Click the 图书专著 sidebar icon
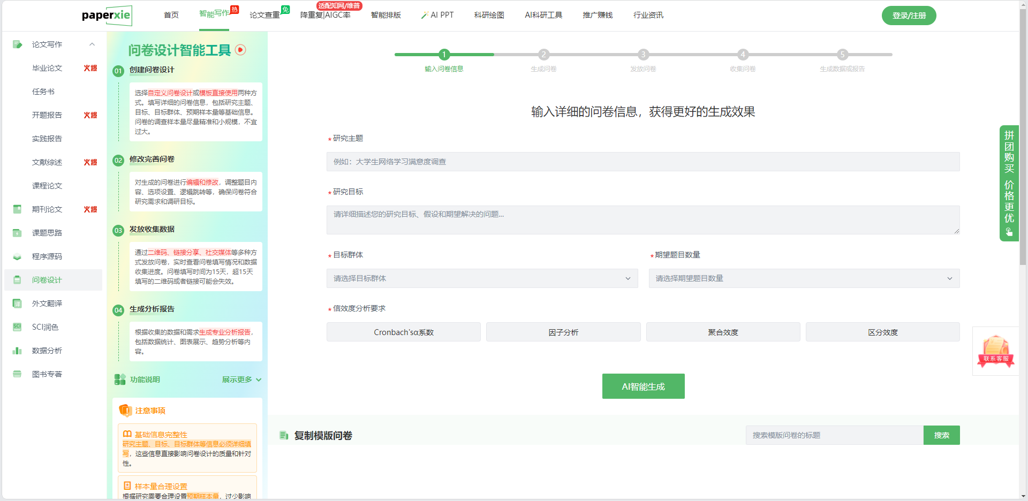 17,374
